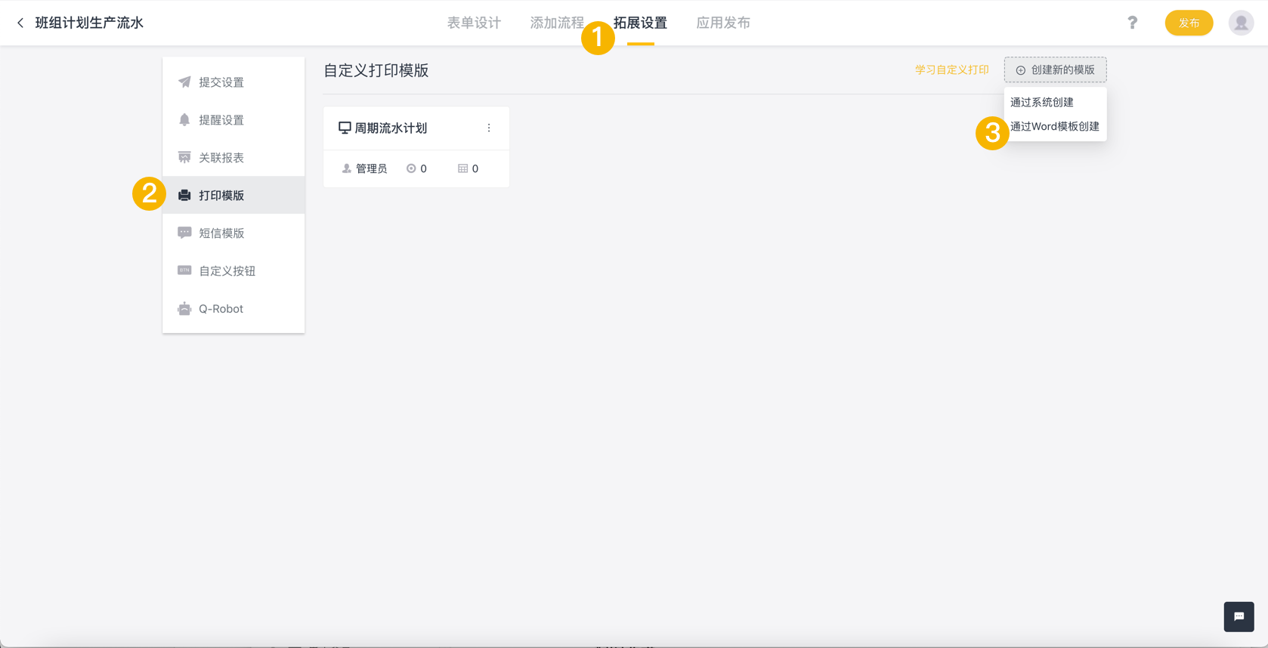Viewport: 1268px width, 648px height.
Task: Click the bell icon for 提醒设置
Action: 184,119
